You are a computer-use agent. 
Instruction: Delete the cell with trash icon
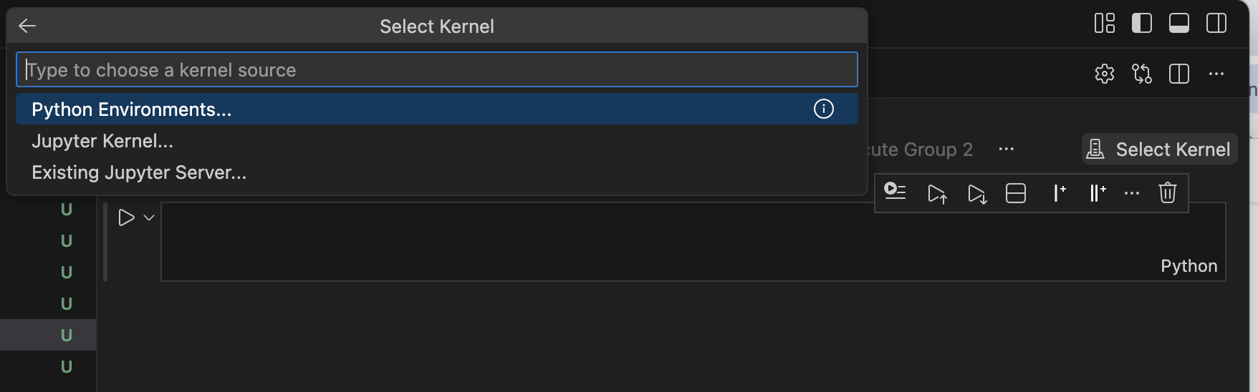click(1167, 192)
